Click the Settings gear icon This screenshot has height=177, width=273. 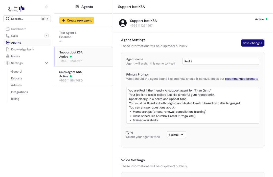tap(8, 63)
